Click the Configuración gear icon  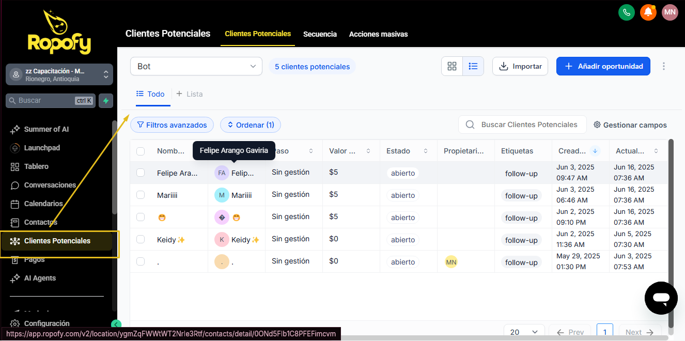click(14, 323)
